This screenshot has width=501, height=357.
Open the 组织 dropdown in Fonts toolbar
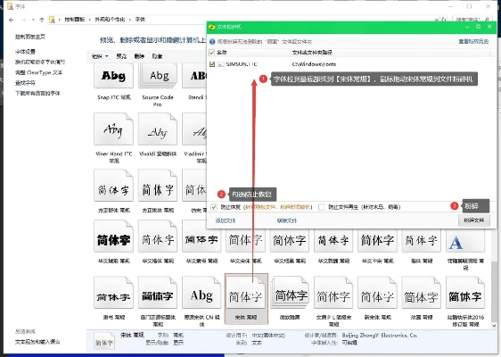[x=100, y=56]
